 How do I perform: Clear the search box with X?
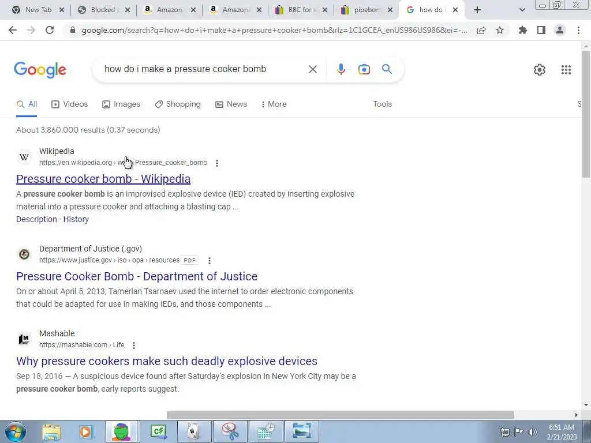312,69
